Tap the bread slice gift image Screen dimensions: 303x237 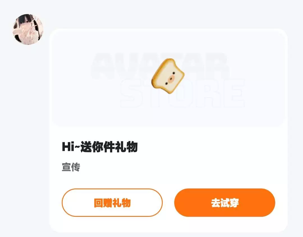tap(168, 76)
